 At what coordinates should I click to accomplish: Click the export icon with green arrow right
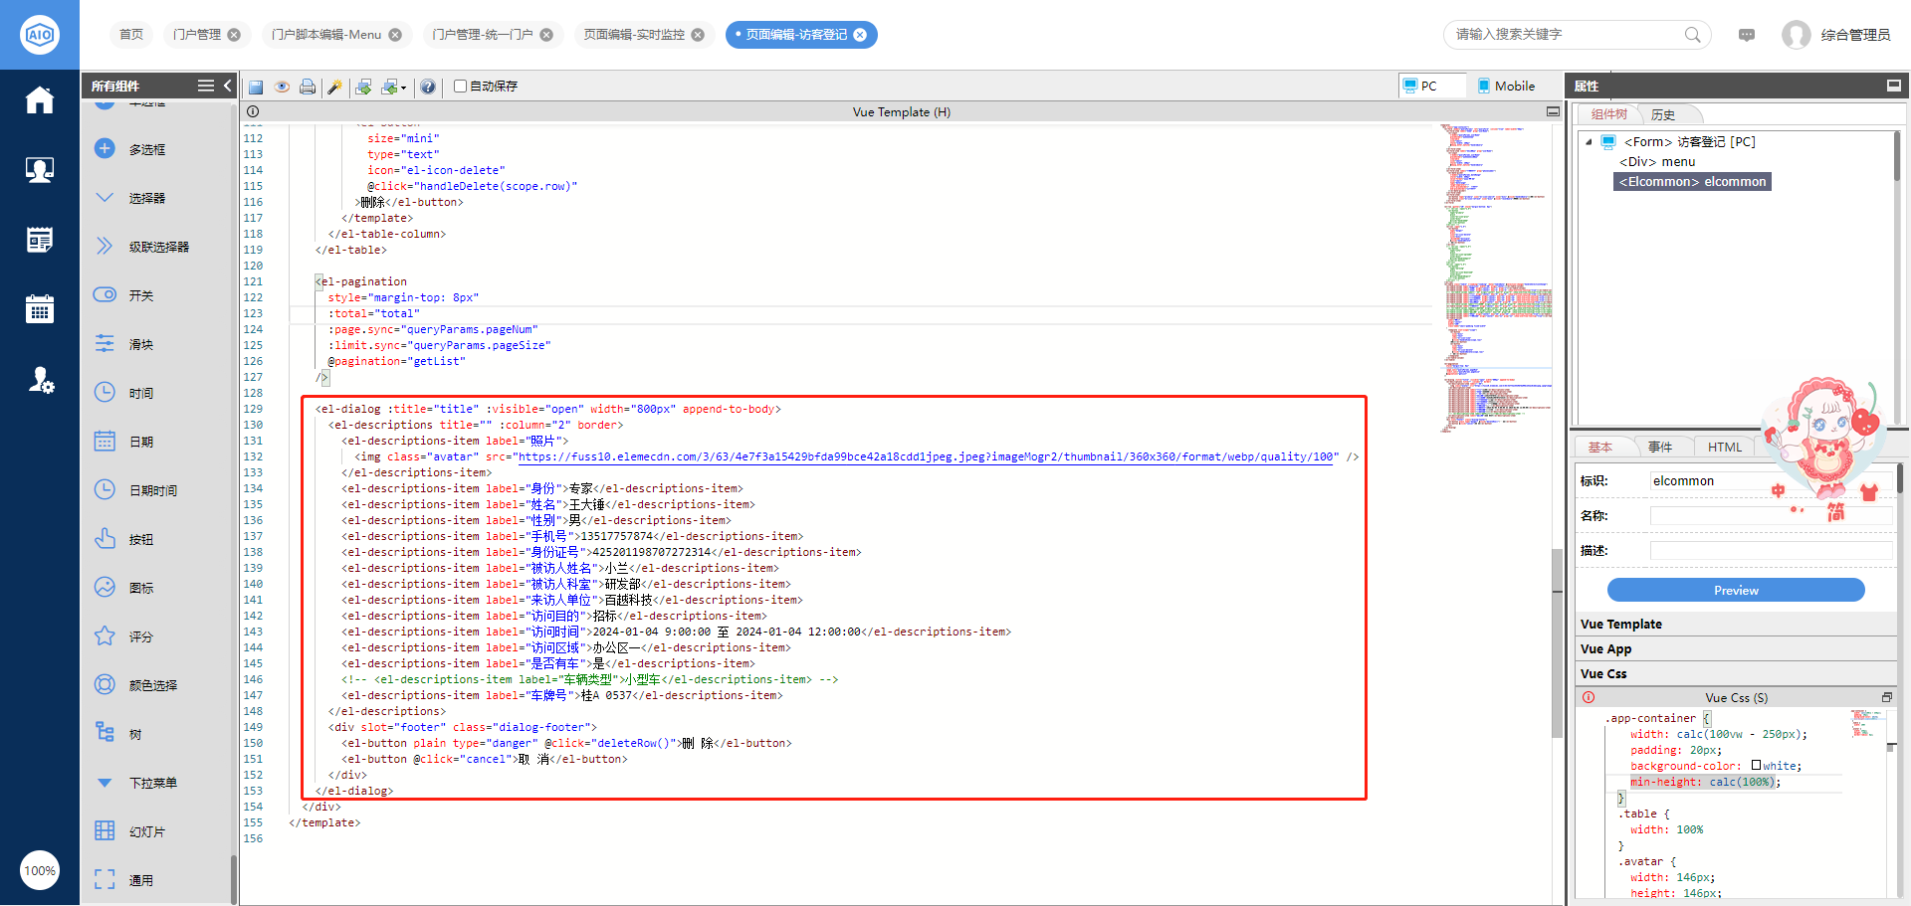pyautogui.click(x=363, y=87)
